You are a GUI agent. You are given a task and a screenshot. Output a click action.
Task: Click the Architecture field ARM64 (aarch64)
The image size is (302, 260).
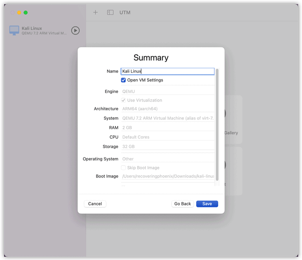pos(168,109)
